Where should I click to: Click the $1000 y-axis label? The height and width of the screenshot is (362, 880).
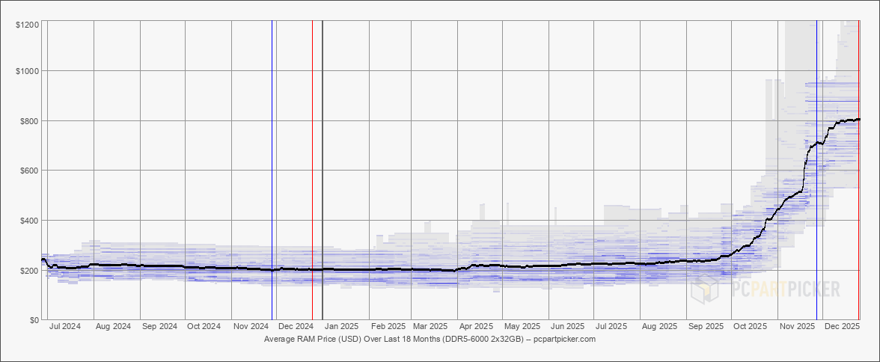(x=28, y=71)
